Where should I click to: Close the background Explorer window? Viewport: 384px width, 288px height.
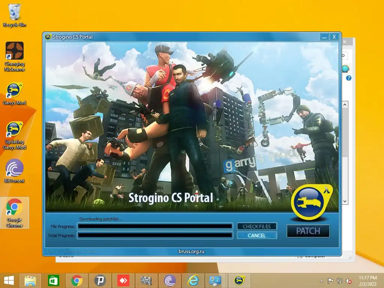[x=345, y=42]
